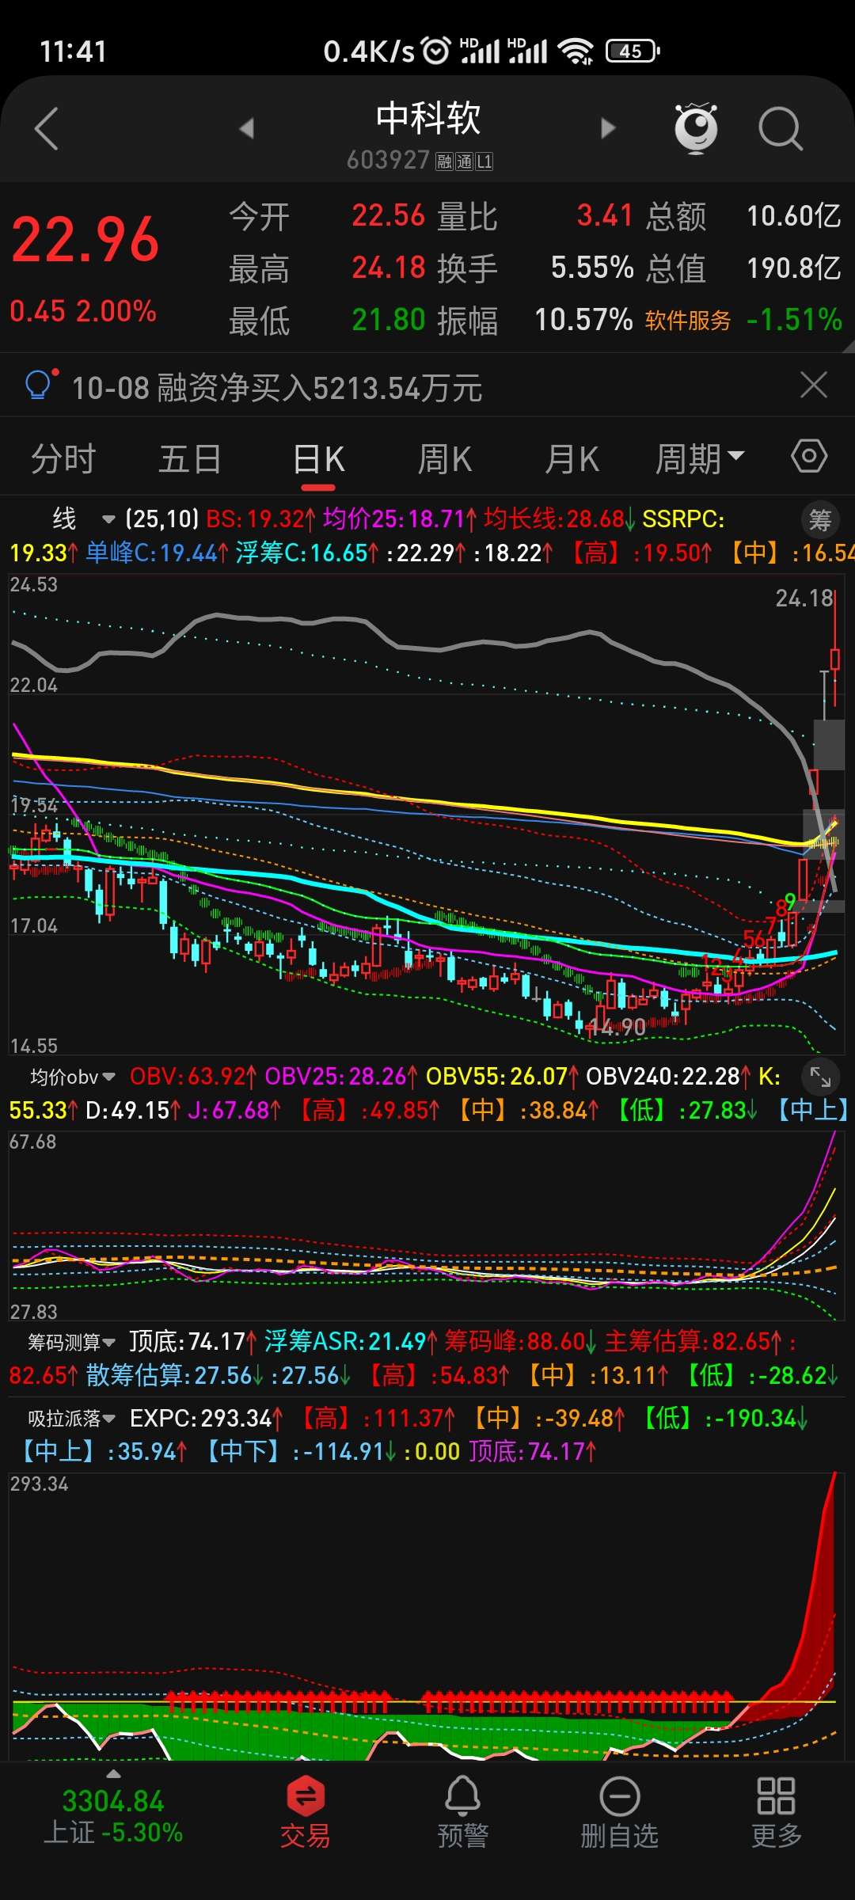Tap the EXPC:293.34 reading
855x1900 pixels.
(x=206, y=1418)
